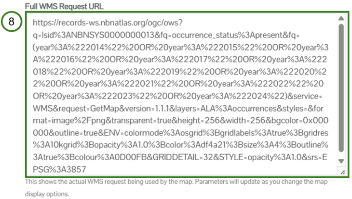Click the URL box vertical scrollbar thumb
Image resolution: width=352 pixels, height=199 pixels.
pyautogui.click(x=341, y=88)
